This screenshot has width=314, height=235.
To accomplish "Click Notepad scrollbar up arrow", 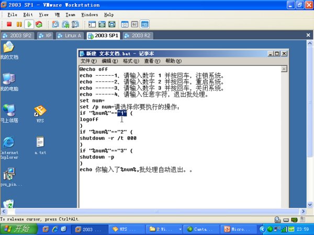I will [x=284, y=69].
